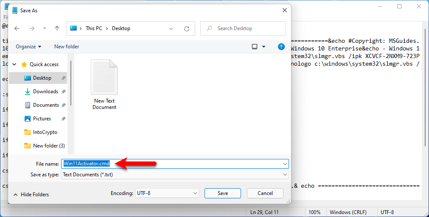Change view with the view icon
Image resolution: width=429 pixels, height=217 pixels.
255,47
